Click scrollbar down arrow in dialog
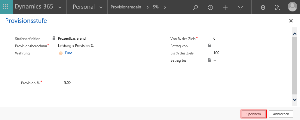300x120 pixels. pyautogui.click(x=295, y=99)
